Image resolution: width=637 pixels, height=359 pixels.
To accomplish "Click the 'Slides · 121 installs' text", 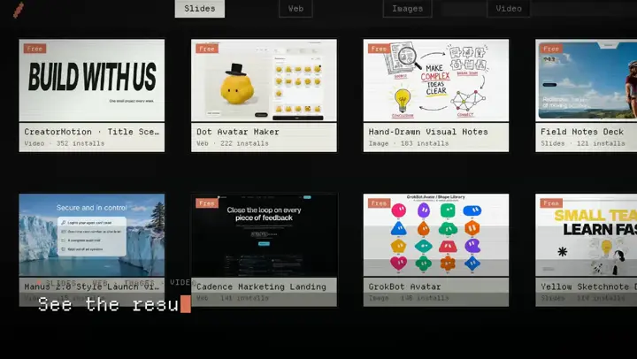I will pos(582,143).
